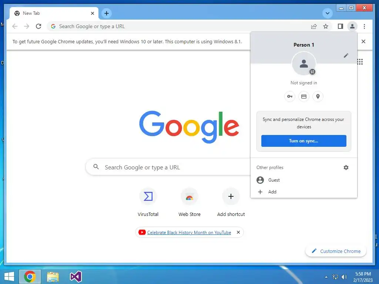Open the Windows Start button
The width and height of the screenshot is (379, 284).
coord(9,277)
